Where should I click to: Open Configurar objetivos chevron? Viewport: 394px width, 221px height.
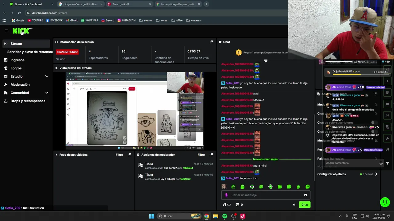click(x=376, y=174)
